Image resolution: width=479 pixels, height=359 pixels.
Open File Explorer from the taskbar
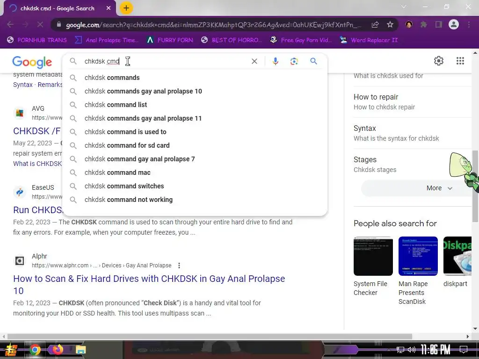[x=80, y=350]
